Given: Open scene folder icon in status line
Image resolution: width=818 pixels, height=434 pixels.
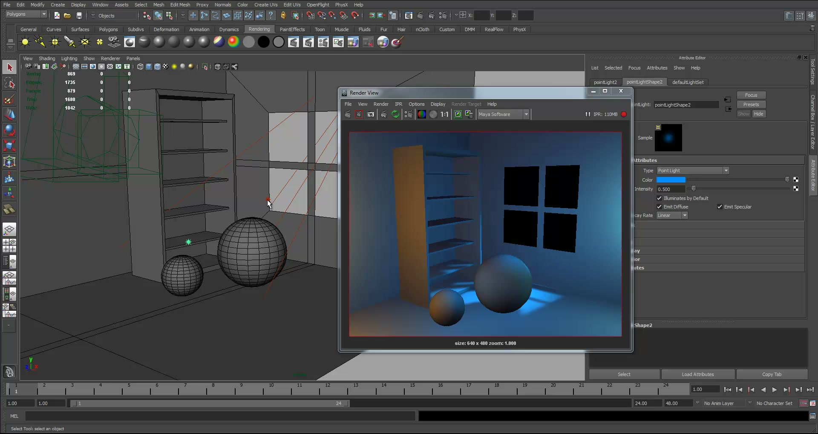Looking at the screenshot, I should pos(67,15).
